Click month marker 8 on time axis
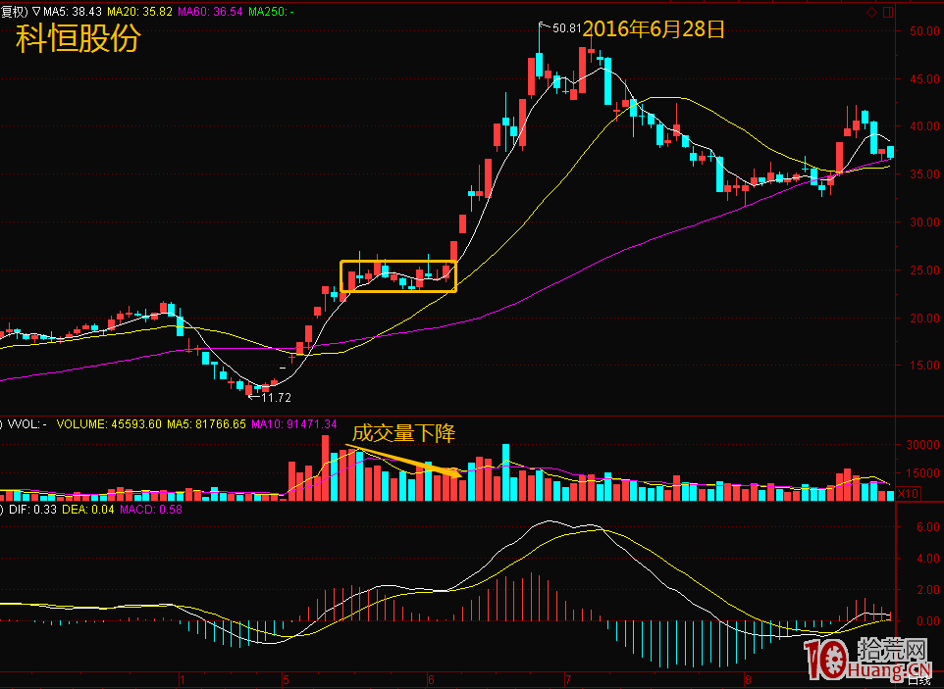944x689 pixels. pos(748,680)
